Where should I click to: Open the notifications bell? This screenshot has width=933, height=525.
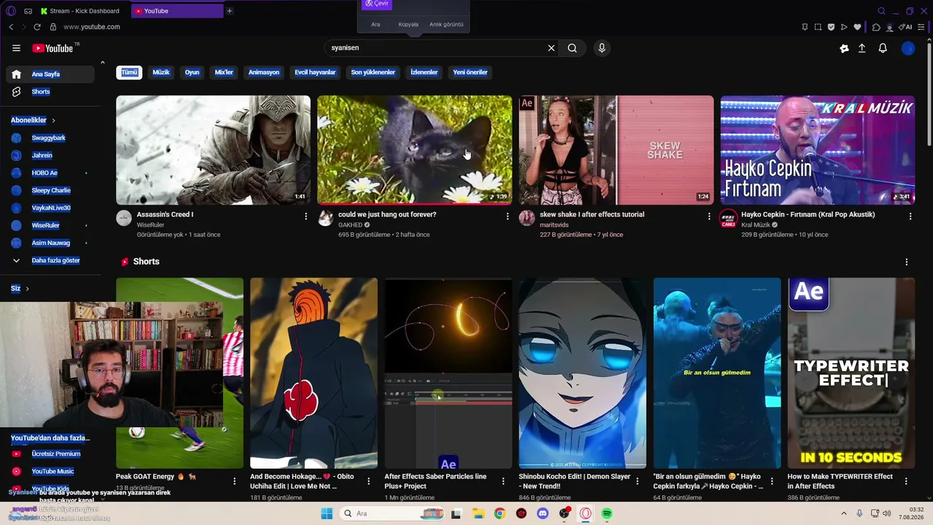click(x=883, y=48)
